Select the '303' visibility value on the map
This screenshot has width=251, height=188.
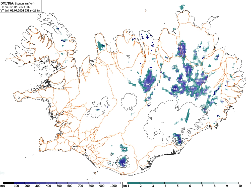[x=204, y=81]
